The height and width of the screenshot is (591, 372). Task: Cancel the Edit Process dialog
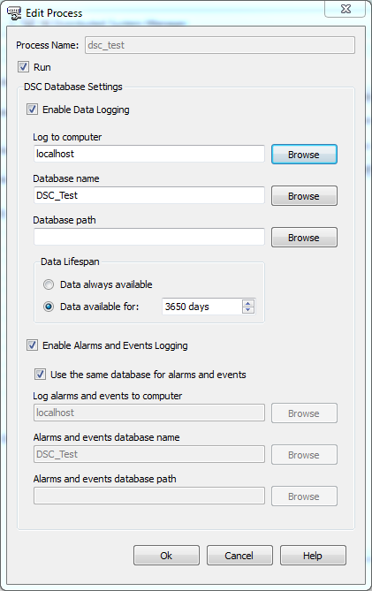239,555
